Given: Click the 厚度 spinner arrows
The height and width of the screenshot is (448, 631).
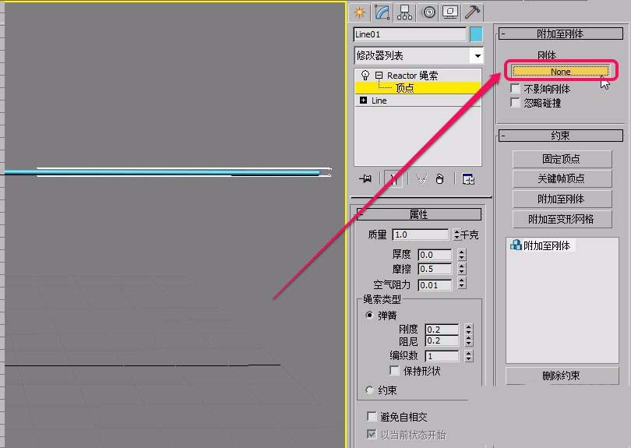Looking at the screenshot, I should point(462,255).
